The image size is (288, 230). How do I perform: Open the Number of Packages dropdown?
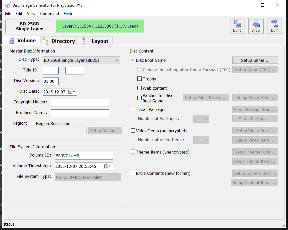(x=201, y=119)
